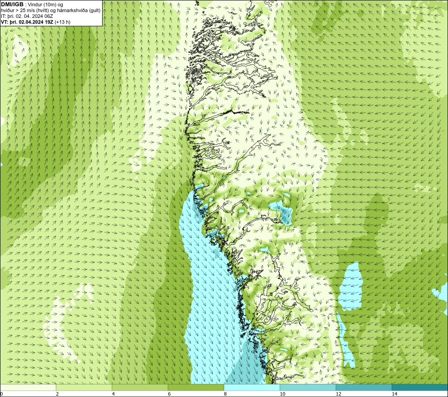The image size is (448, 397).
Task: Click the 'hviður > 25 m/s' legend line
Action: point(51,11)
